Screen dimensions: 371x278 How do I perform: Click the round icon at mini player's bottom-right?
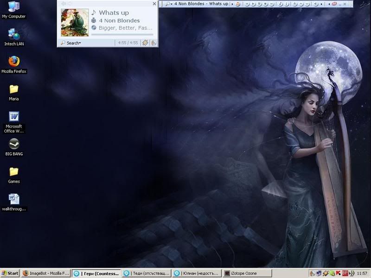click(x=154, y=43)
